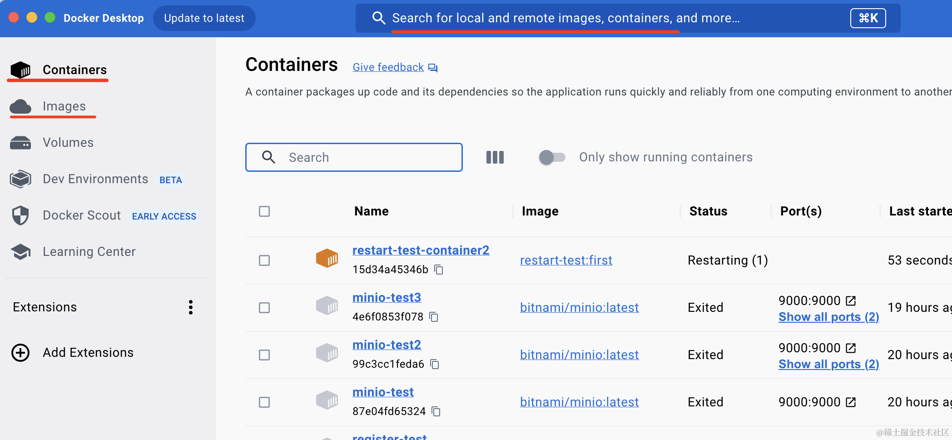Go to Images in the sidebar
The width and height of the screenshot is (952, 440).
64,106
